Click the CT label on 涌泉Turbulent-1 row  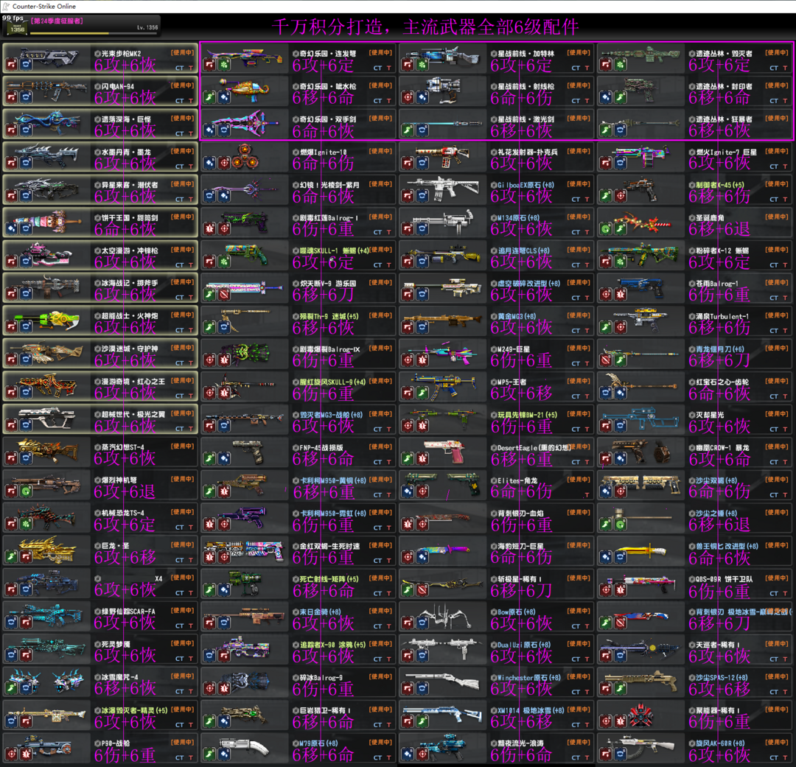click(x=774, y=331)
